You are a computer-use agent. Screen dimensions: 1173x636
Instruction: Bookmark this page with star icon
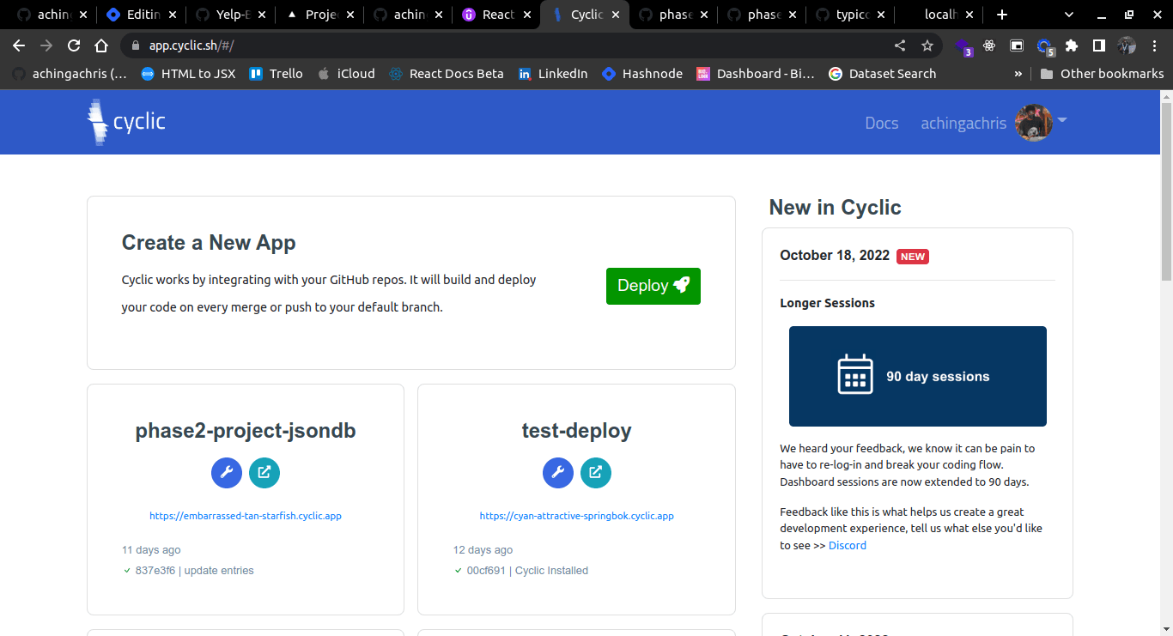[x=927, y=45]
